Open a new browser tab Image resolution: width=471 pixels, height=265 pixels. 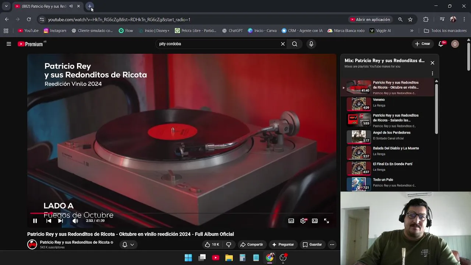point(90,6)
